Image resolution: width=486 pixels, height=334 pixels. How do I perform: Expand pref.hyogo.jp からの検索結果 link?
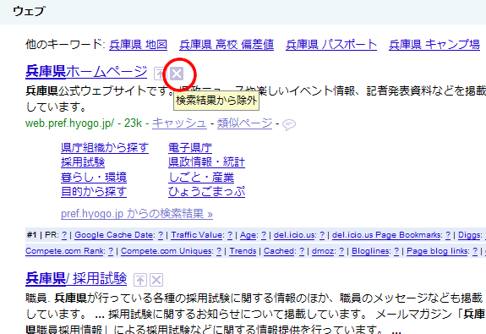click(x=137, y=214)
